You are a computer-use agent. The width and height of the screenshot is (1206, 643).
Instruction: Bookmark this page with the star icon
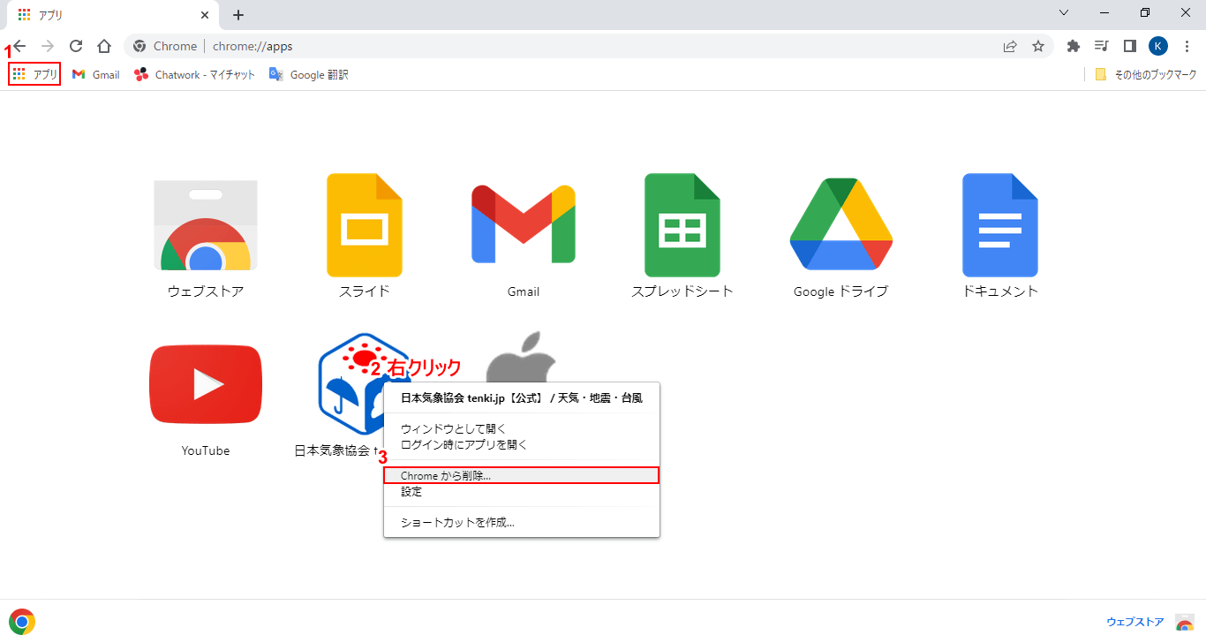point(1038,46)
